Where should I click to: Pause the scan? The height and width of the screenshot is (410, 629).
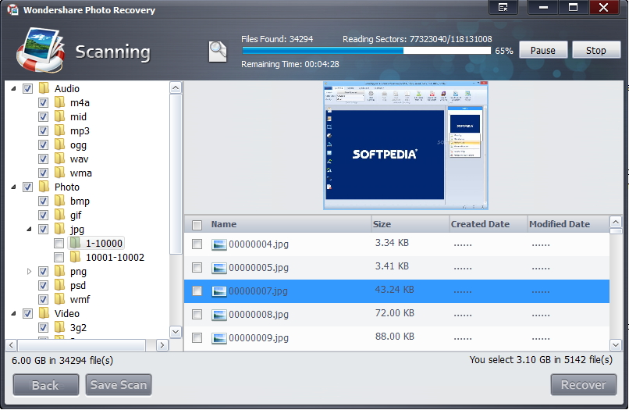click(x=543, y=50)
